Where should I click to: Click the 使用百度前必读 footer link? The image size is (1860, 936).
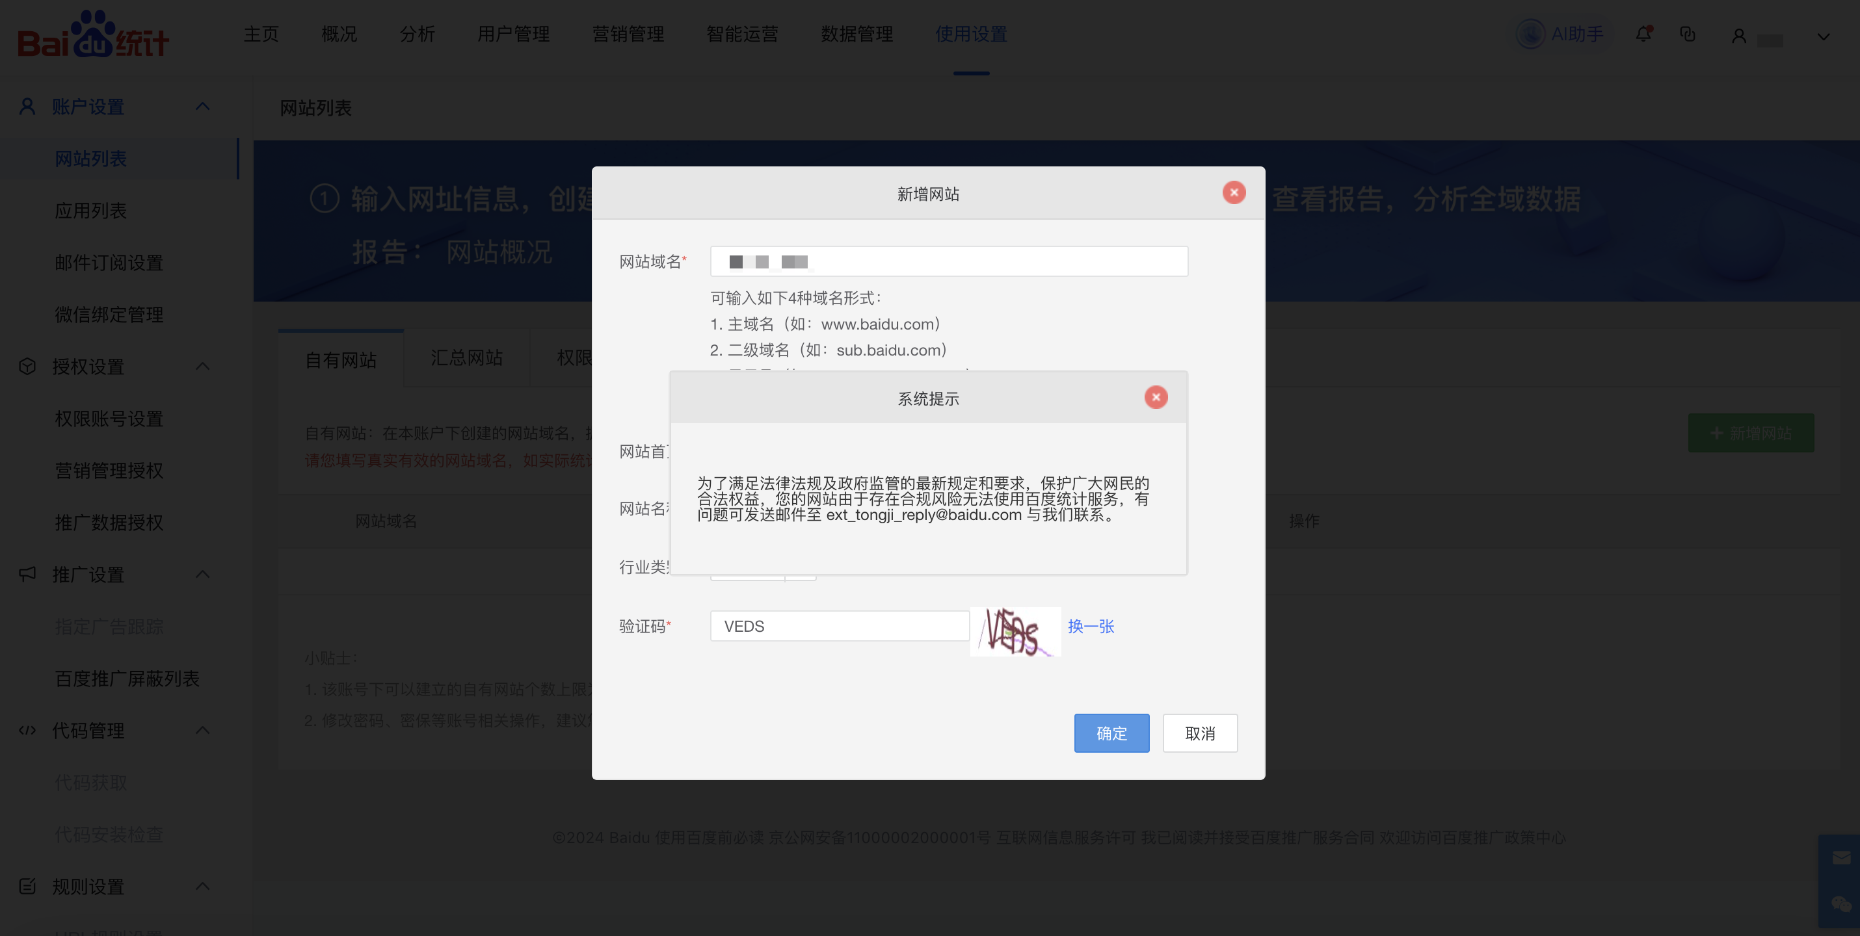point(710,837)
